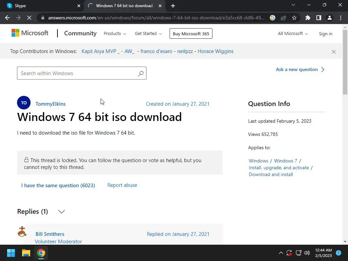This screenshot has width=348, height=261.
Task: Click the sync status tray icon
Action: click(289, 253)
